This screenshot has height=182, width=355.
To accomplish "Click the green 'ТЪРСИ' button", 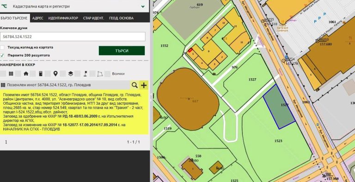I will point(122,50).
